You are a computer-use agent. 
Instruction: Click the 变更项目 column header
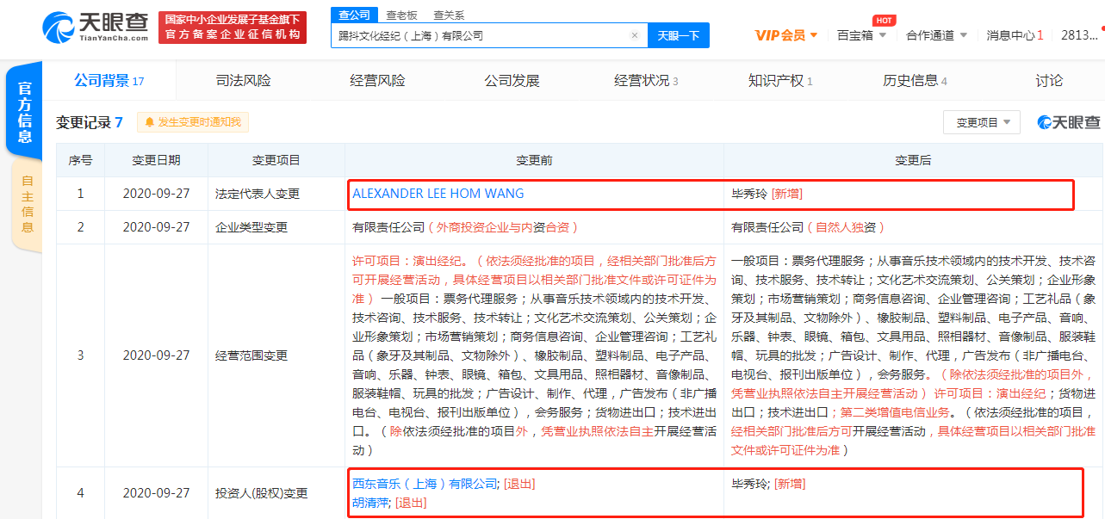tap(276, 160)
